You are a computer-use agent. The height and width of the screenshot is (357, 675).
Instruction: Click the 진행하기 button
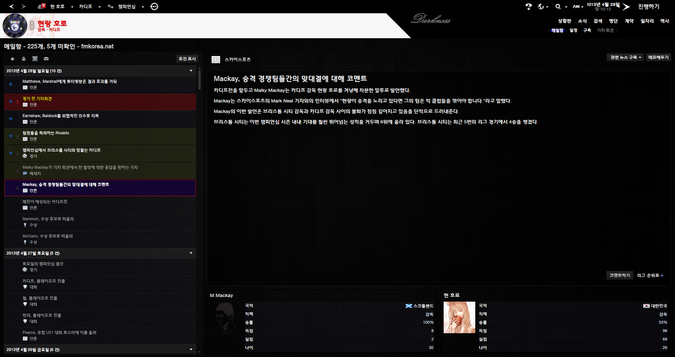[649, 7]
